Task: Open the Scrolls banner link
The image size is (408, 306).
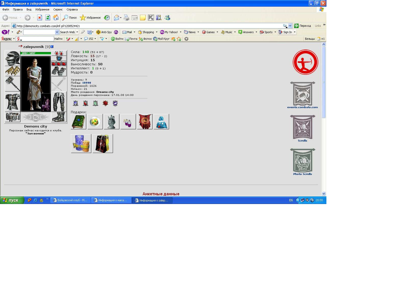Action: (x=302, y=129)
